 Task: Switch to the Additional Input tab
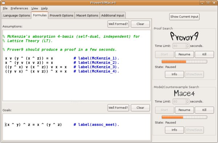coord(113,15)
